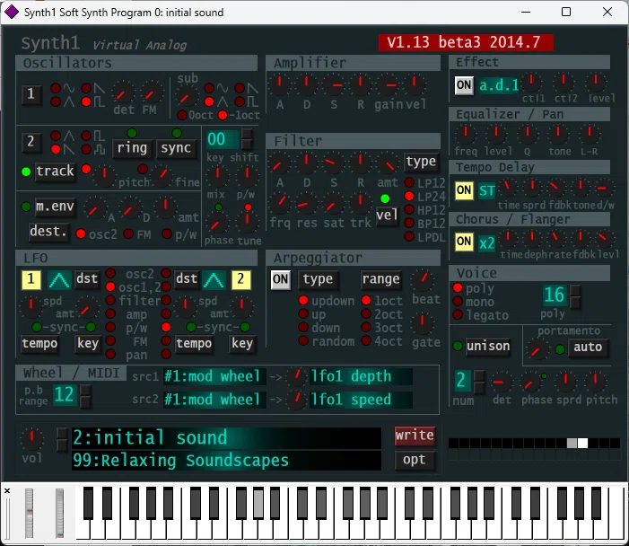Select arpeggiator 3oct range LED
Screen dimensions: 629x546
366,327
